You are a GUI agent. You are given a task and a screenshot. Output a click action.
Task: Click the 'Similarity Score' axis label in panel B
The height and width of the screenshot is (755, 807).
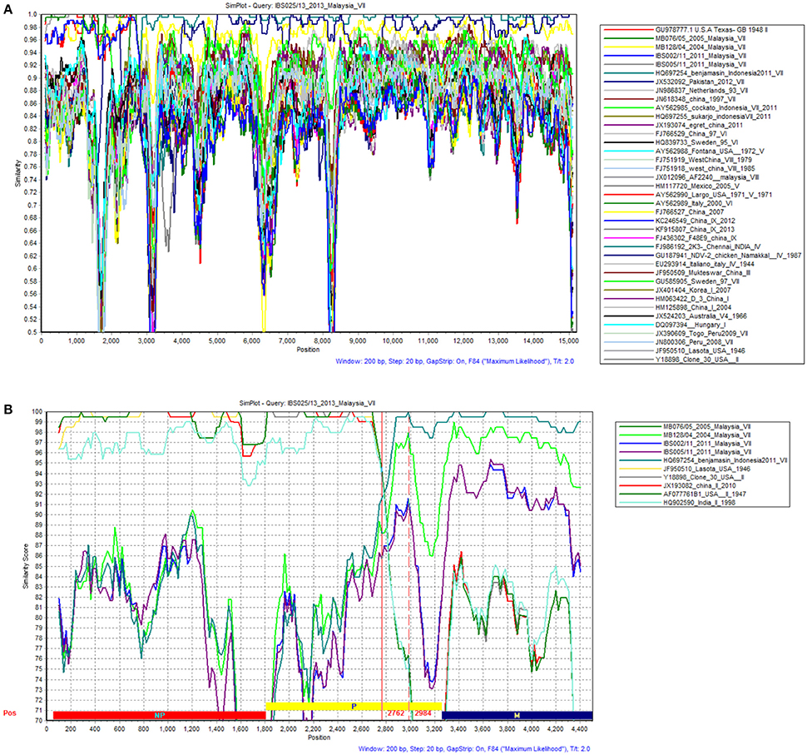pyautogui.click(x=25, y=566)
